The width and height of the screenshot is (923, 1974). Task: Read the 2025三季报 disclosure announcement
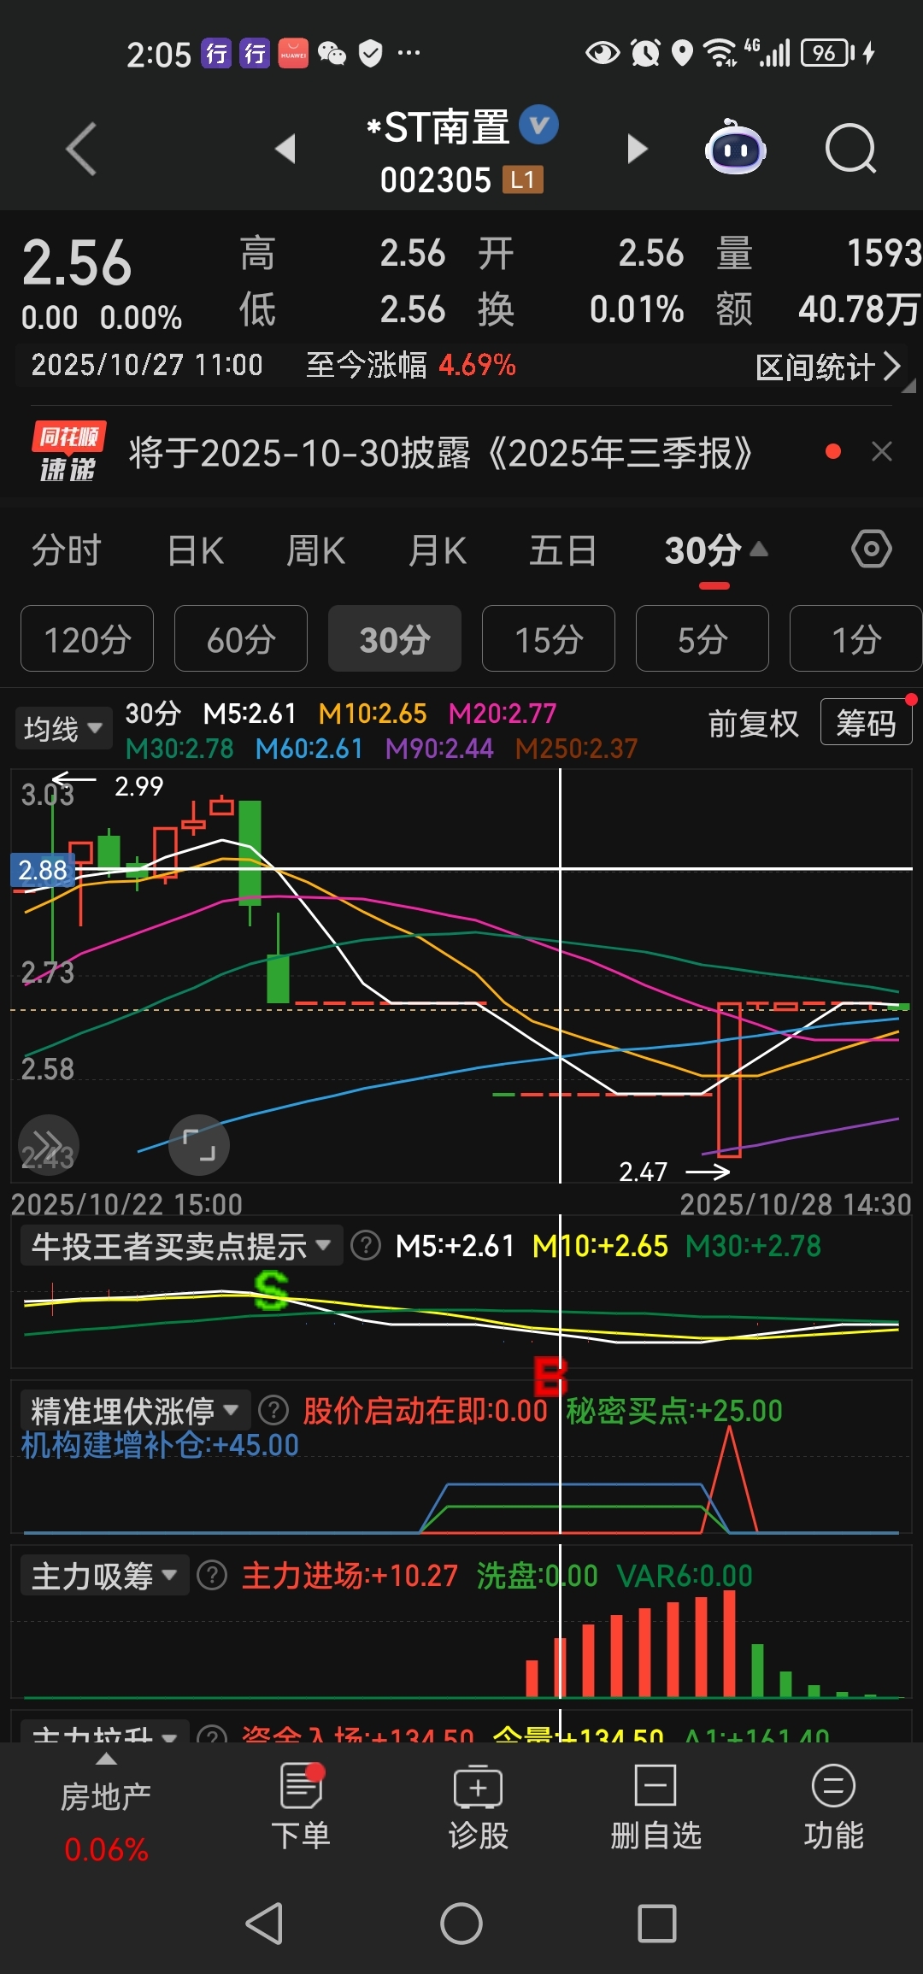pyautogui.click(x=441, y=453)
